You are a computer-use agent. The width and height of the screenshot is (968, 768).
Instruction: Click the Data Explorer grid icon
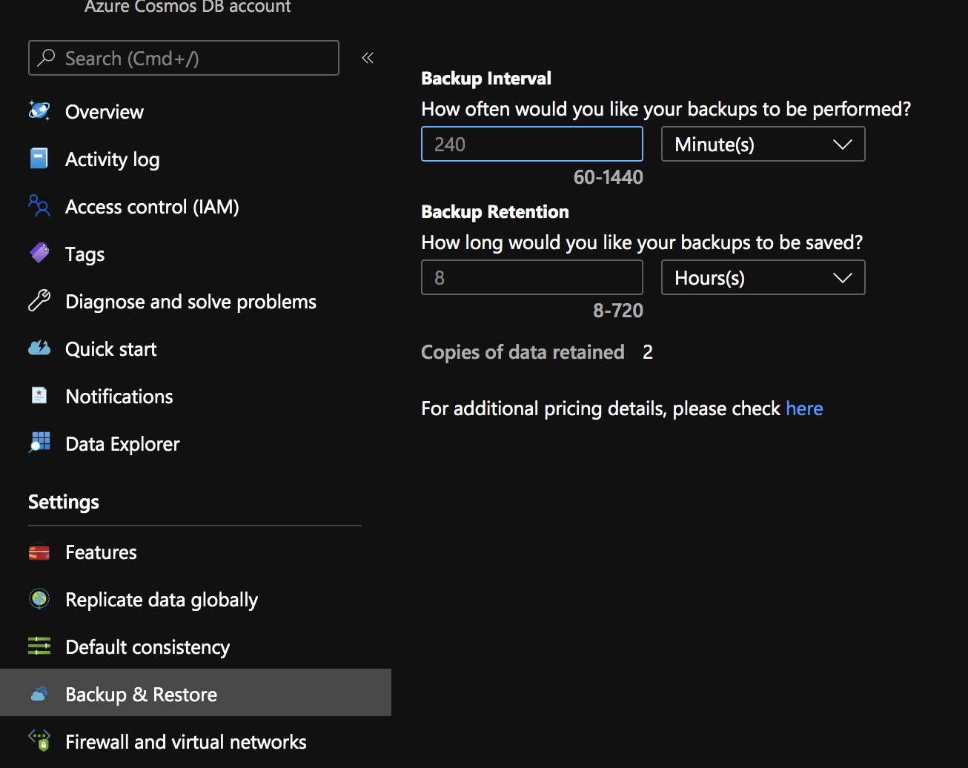click(x=39, y=443)
